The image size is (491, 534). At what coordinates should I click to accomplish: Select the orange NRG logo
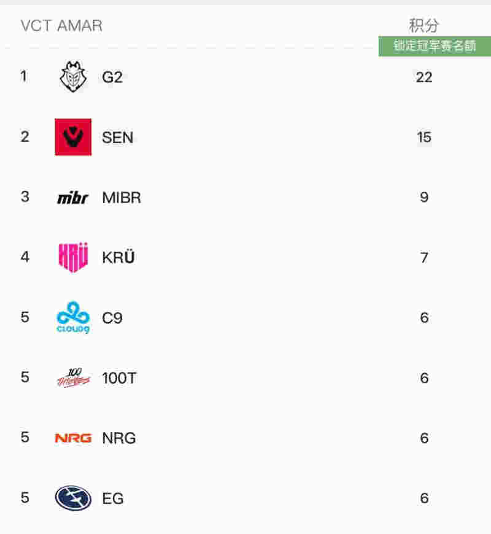(x=73, y=438)
